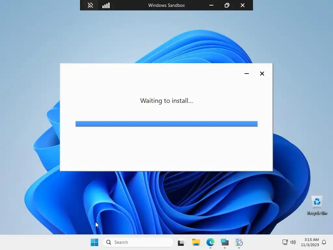Screen dimensions: 333x250
Task: Click the taskbar Search box
Action: (138, 242)
